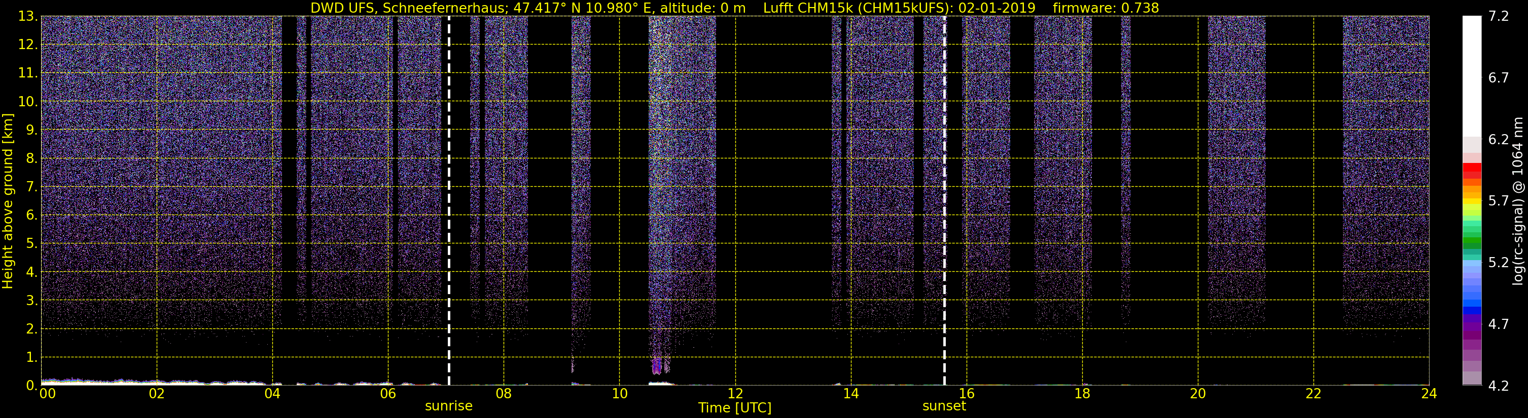Click the 'Time [UTC]' axis label
Viewport: 1528px width, 418px height.
point(734,408)
